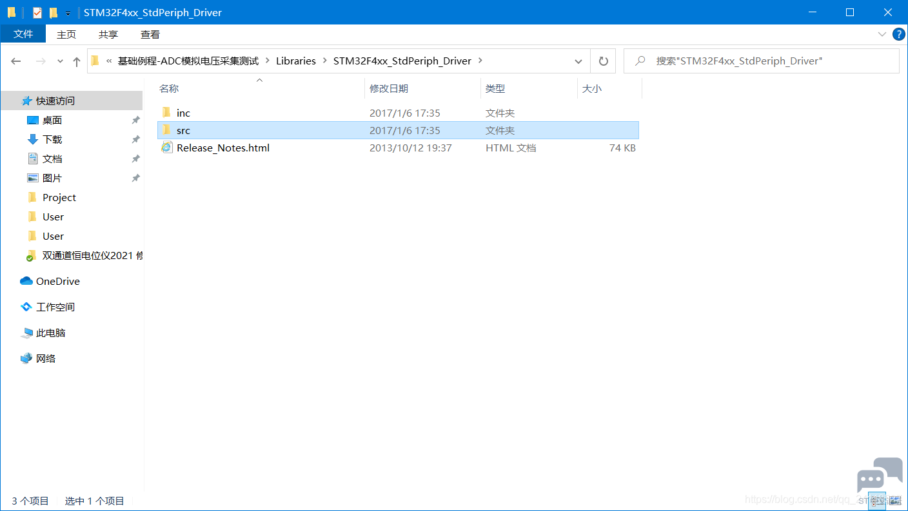Expand the ribbon with the chevron
Screen dimensions: 908x511
coord(882,34)
